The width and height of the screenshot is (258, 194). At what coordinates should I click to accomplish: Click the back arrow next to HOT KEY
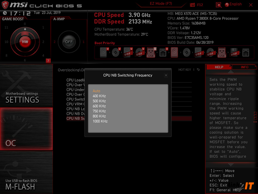tap(198, 70)
